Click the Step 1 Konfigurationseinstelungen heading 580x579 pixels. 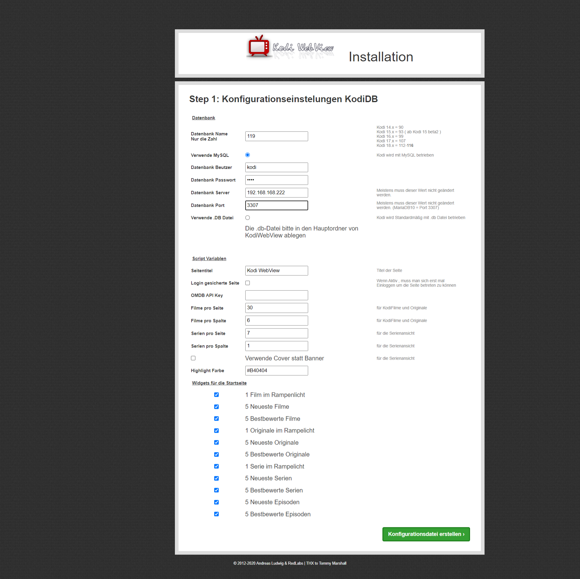[283, 99]
